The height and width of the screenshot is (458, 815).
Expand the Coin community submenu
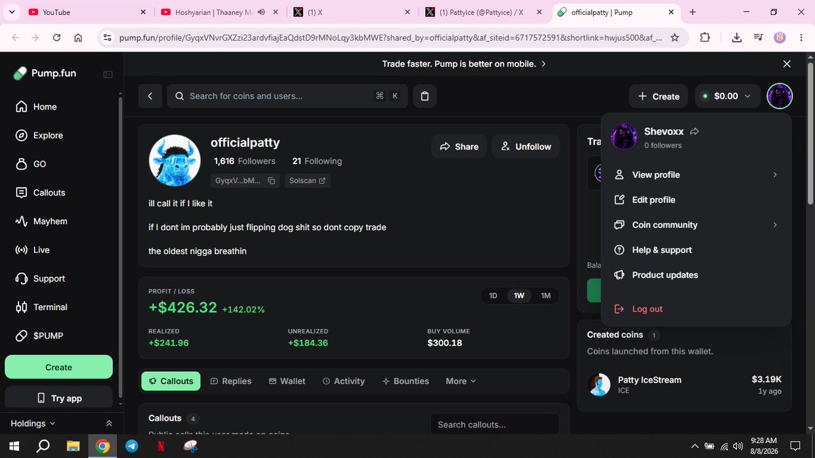[x=695, y=225]
